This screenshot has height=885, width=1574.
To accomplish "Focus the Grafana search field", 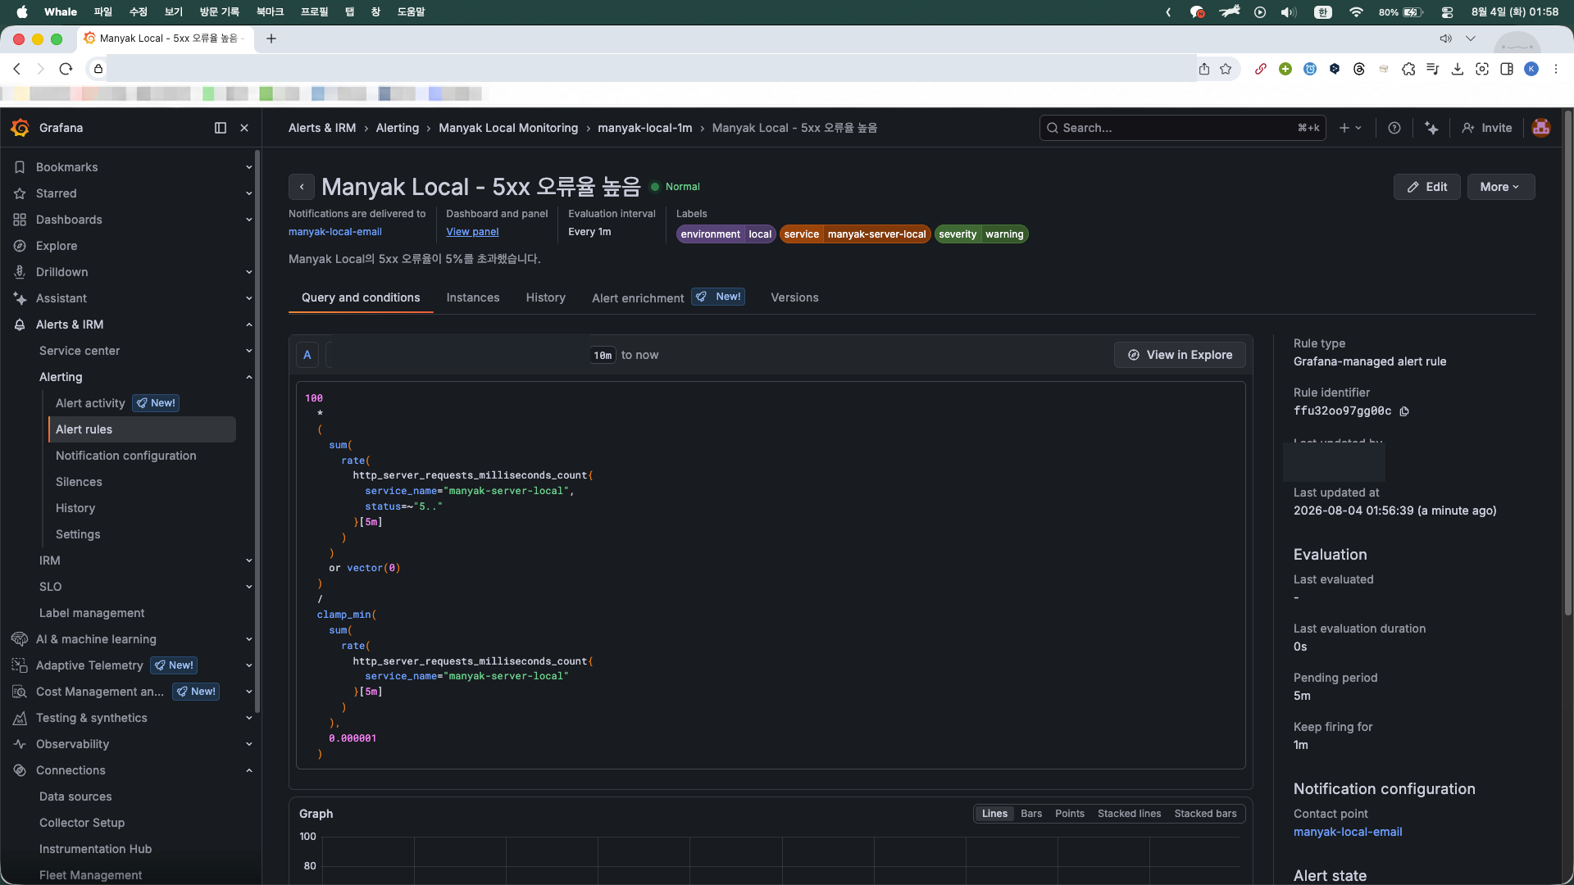I will point(1183,128).
